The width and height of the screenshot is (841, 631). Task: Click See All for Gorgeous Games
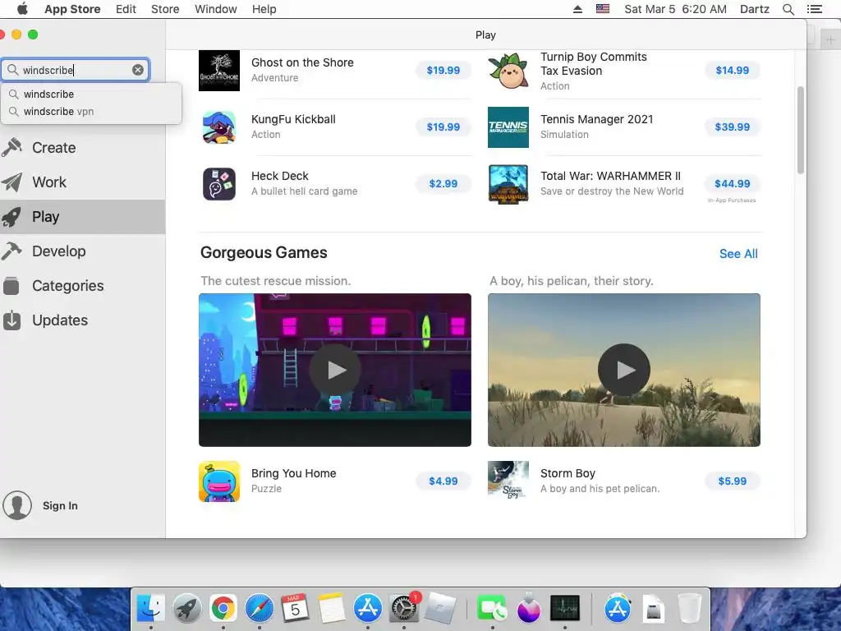tap(738, 254)
